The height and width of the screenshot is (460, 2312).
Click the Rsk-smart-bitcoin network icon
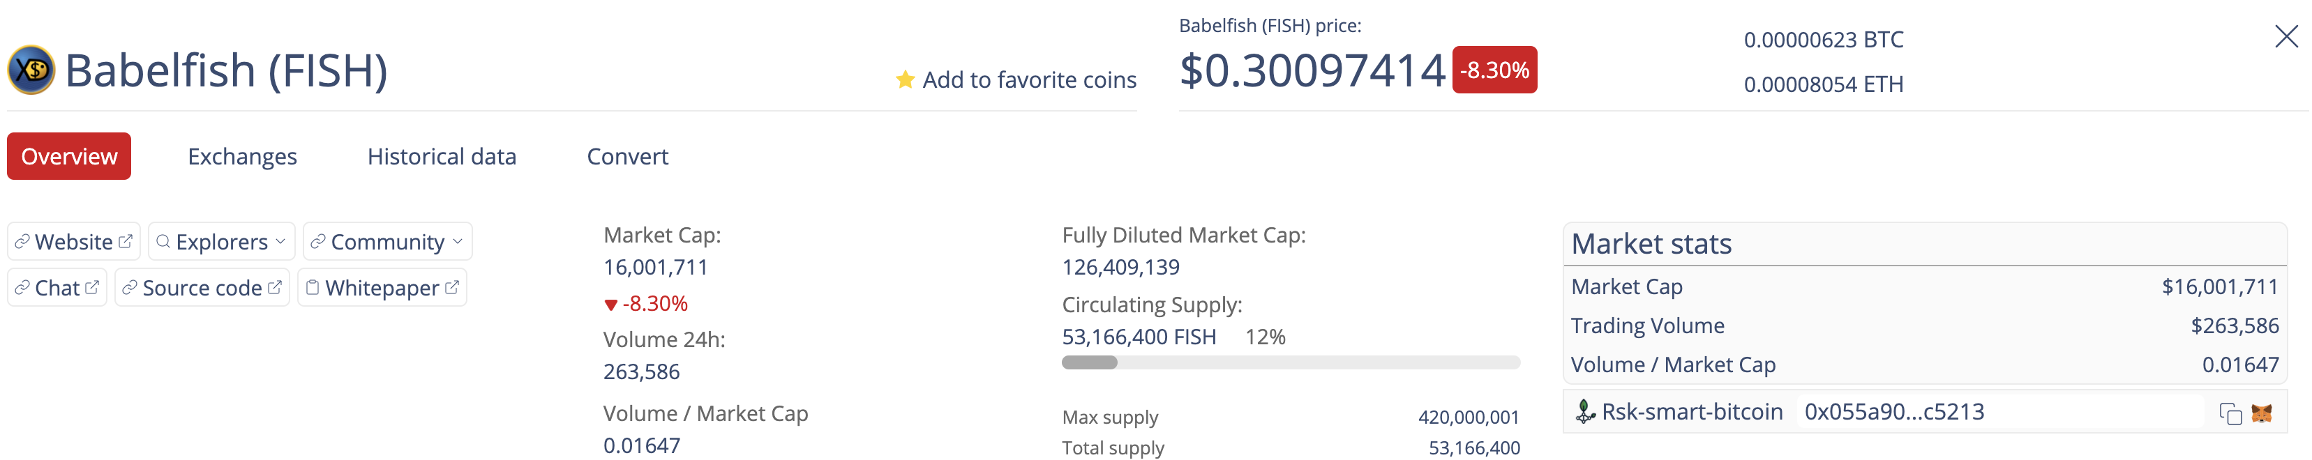pos(1585,412)
